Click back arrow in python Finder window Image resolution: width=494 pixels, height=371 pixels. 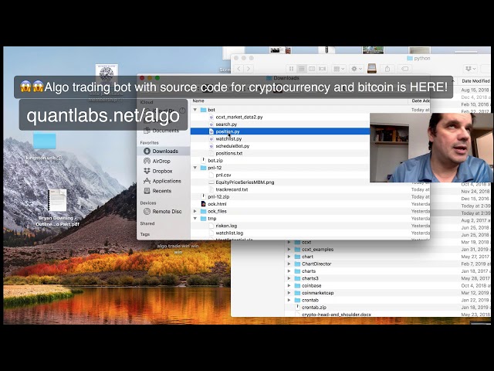click(239, 69)
